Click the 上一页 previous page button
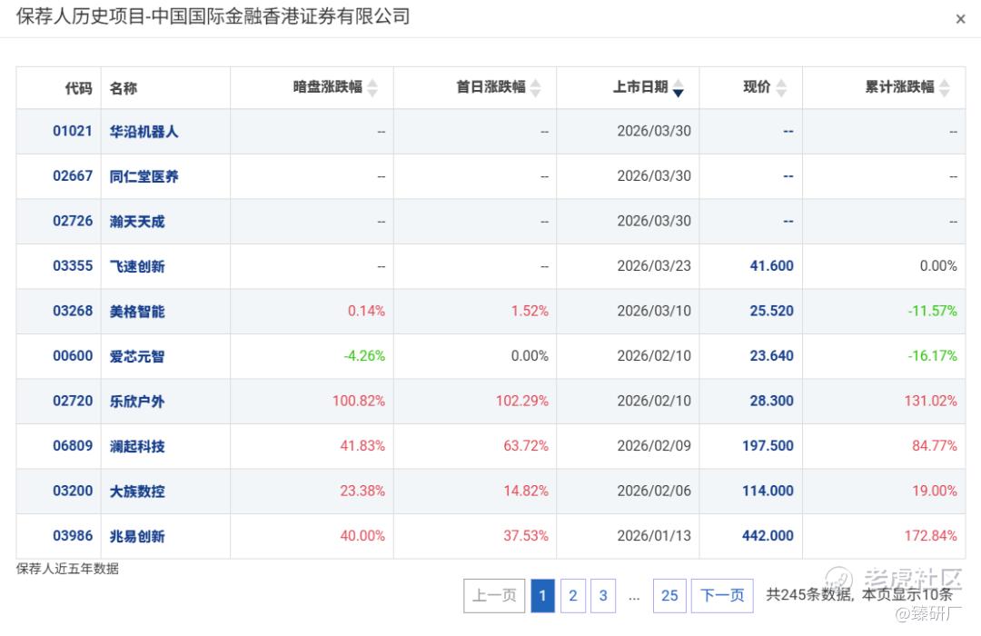 pyautogui.click(x=494, y=595)
